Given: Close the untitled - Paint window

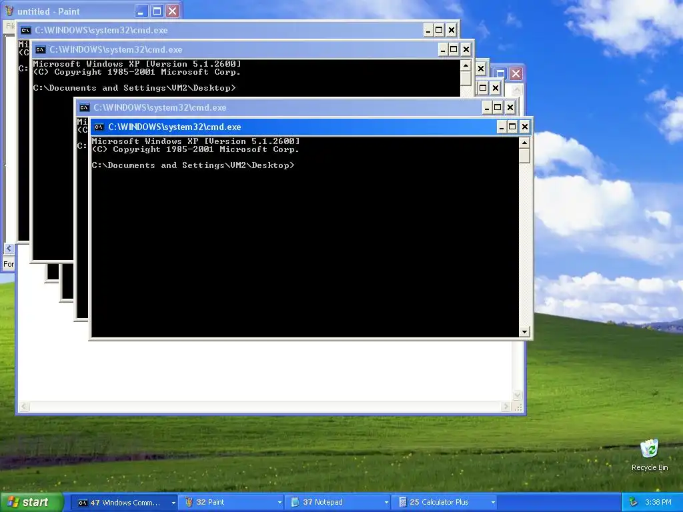Looking at the screenshot, I should coord(173,11).
